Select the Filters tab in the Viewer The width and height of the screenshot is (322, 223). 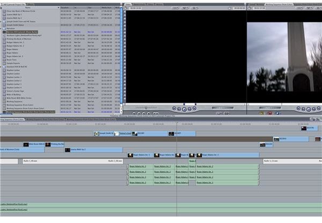[150, 4]
